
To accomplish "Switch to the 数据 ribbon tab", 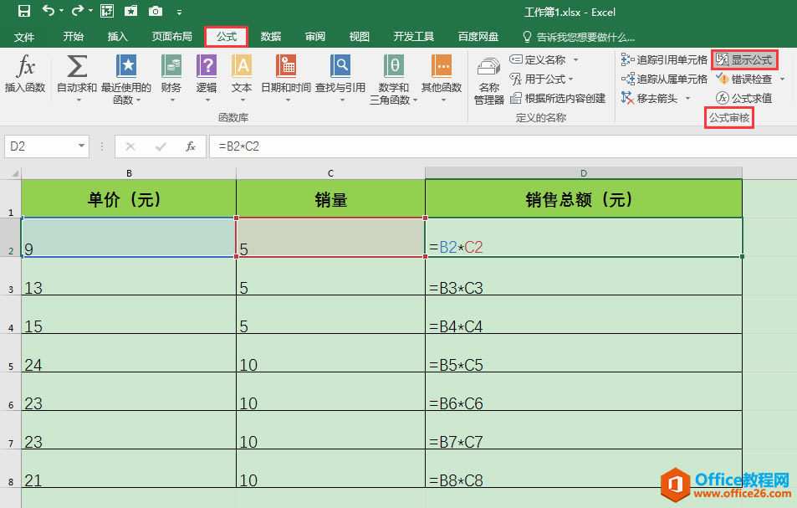I will tap(270, 37).
